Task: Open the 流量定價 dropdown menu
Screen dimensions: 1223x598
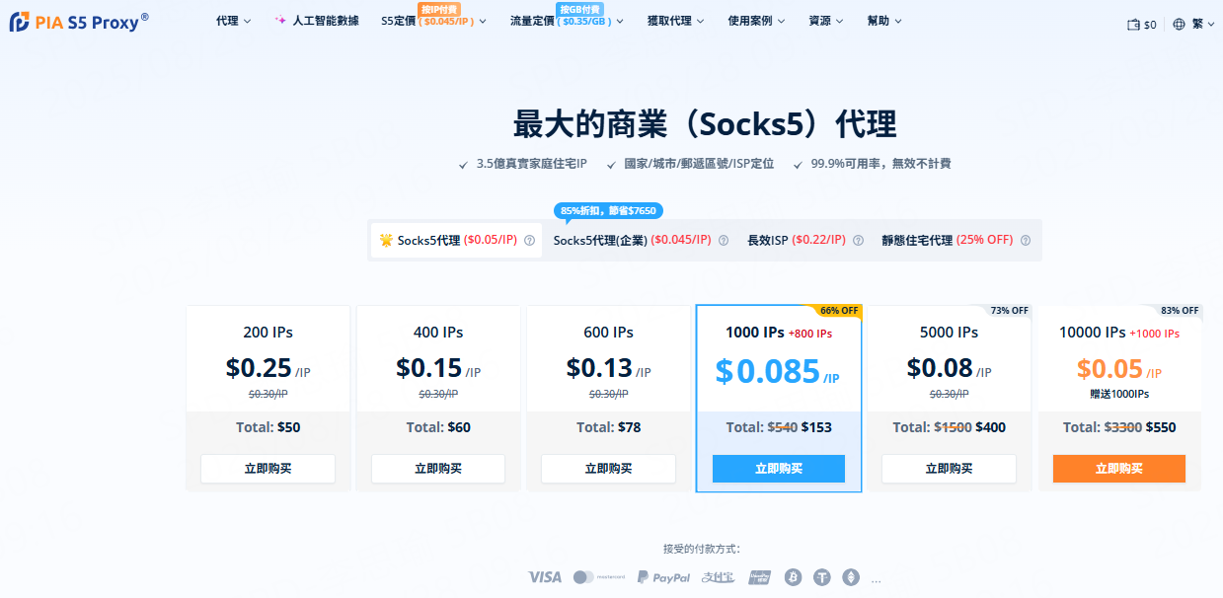Action: point(567,21)
